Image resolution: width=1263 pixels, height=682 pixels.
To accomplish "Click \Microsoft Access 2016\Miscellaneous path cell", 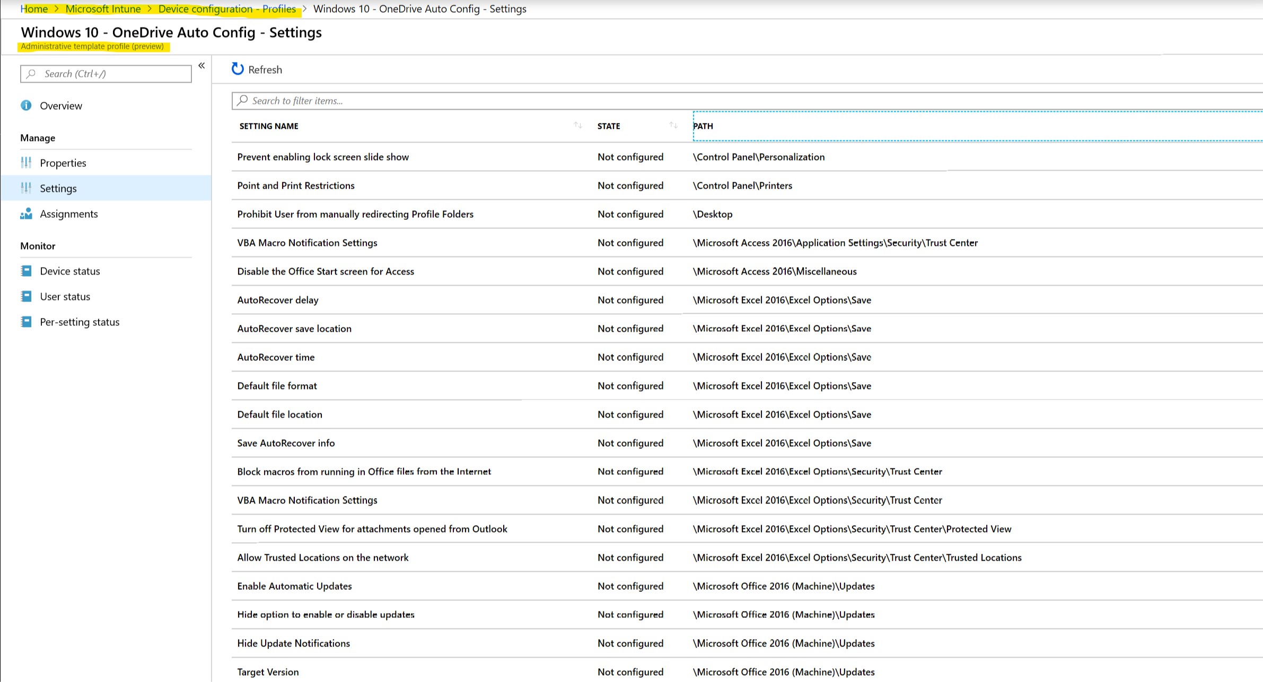I will point(775,271).
